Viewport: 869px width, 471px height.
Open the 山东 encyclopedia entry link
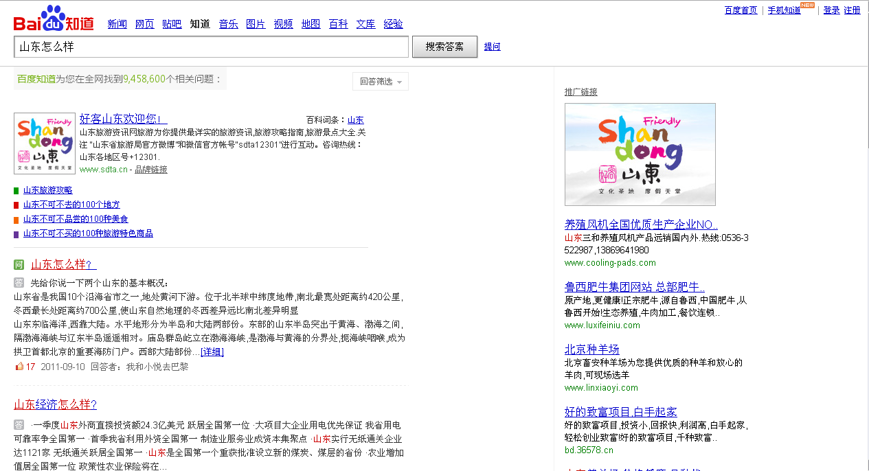coord(356,119)
